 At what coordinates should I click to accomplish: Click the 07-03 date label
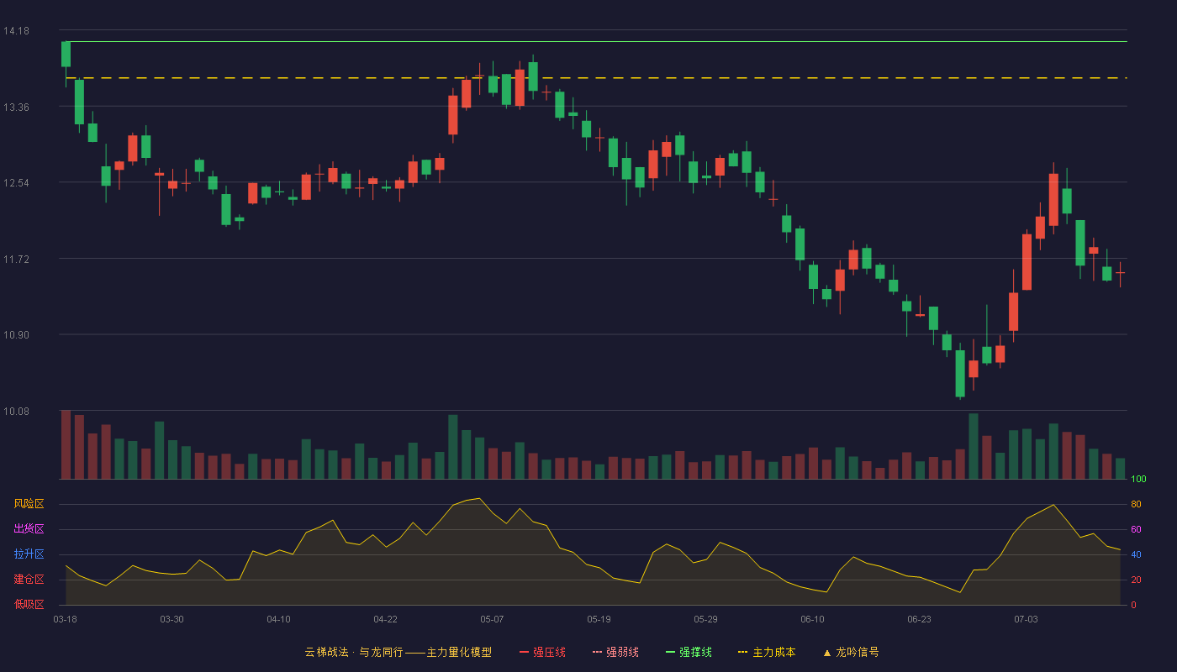1026,619
